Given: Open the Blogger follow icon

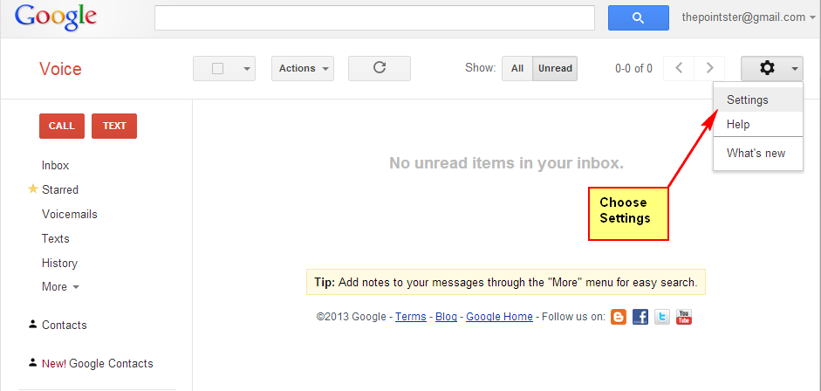Looking at the screenshot, I should pos(619,317).
